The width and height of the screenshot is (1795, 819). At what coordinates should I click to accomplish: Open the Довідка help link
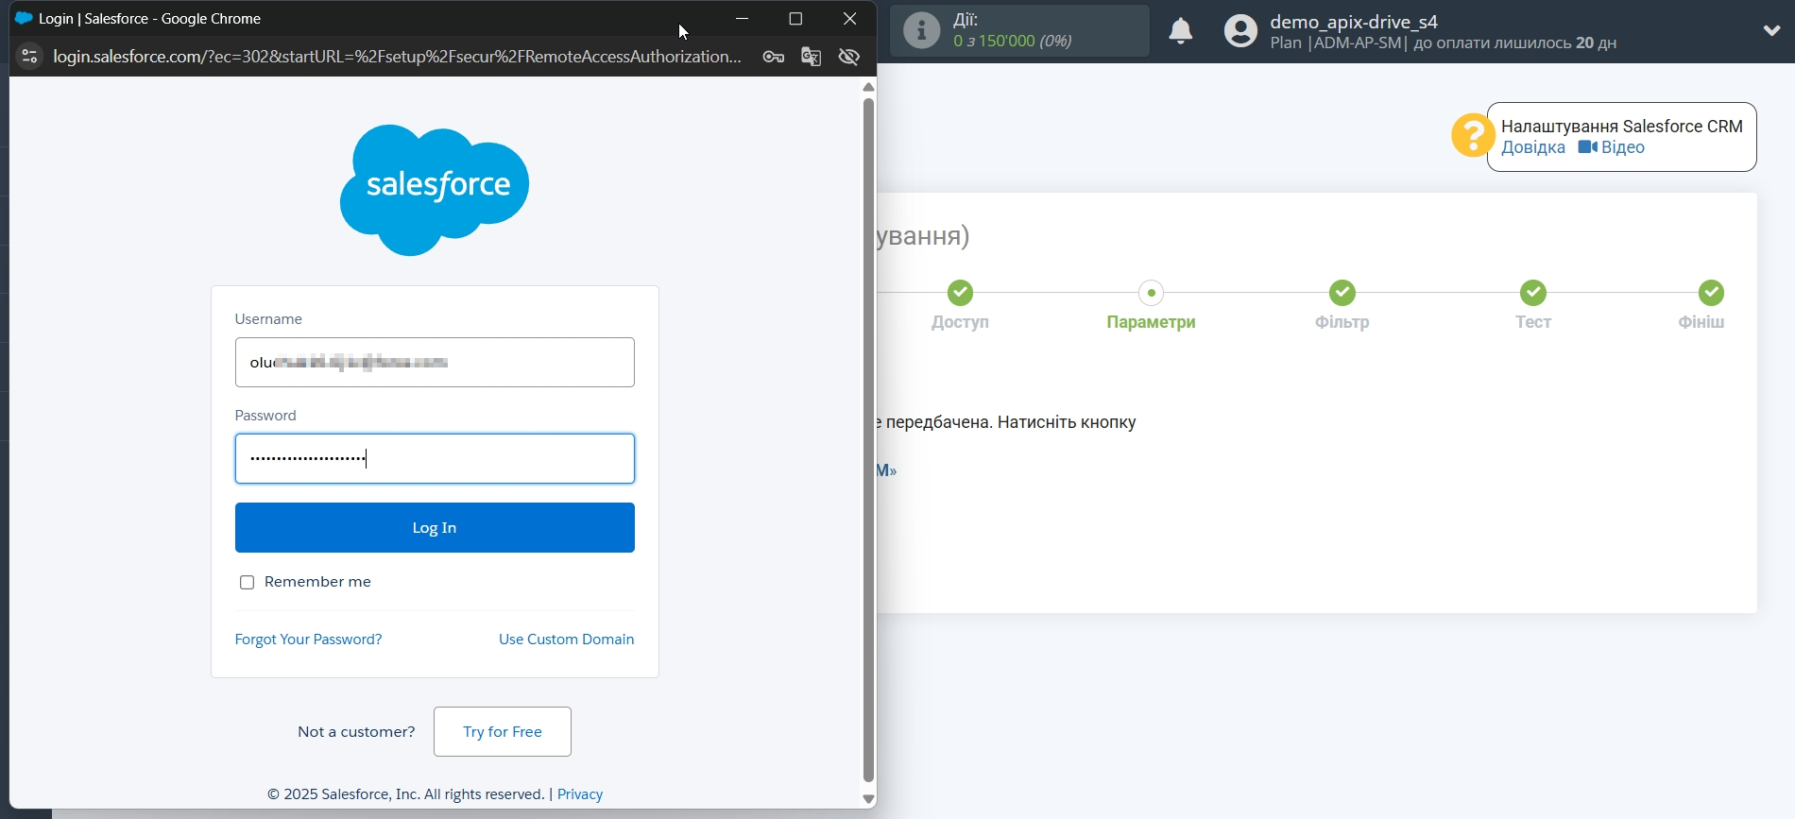tap(1532, 147)
